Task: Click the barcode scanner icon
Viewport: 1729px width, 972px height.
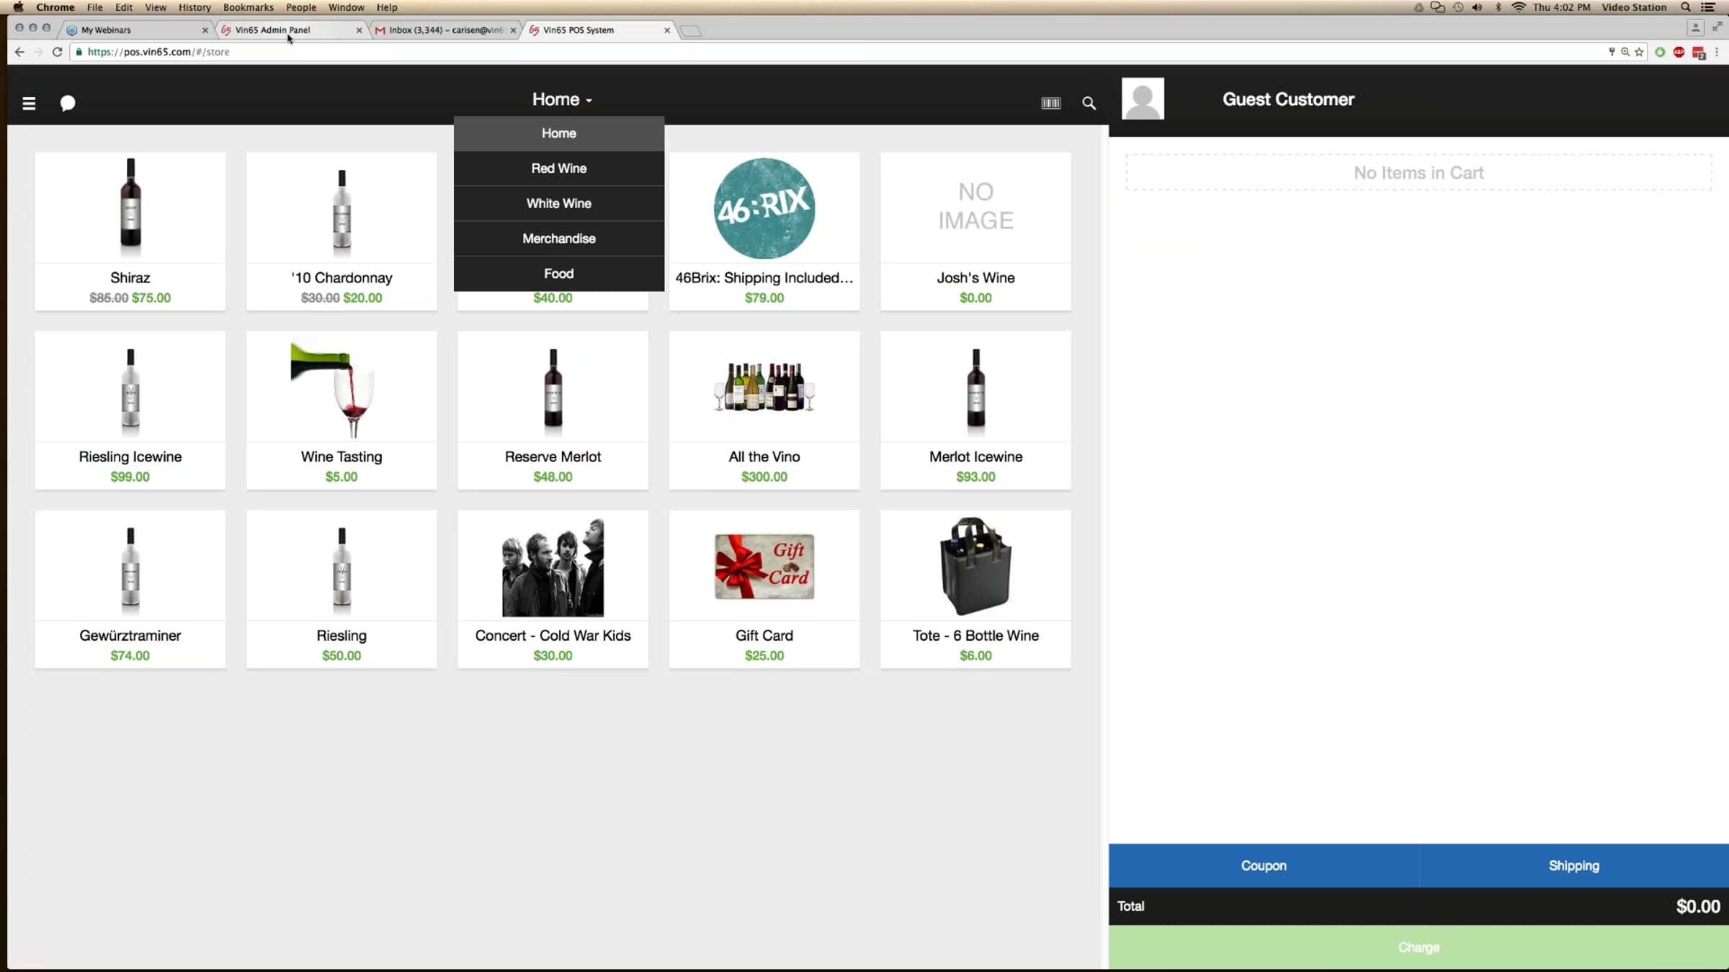Action: click(1051, 103)
